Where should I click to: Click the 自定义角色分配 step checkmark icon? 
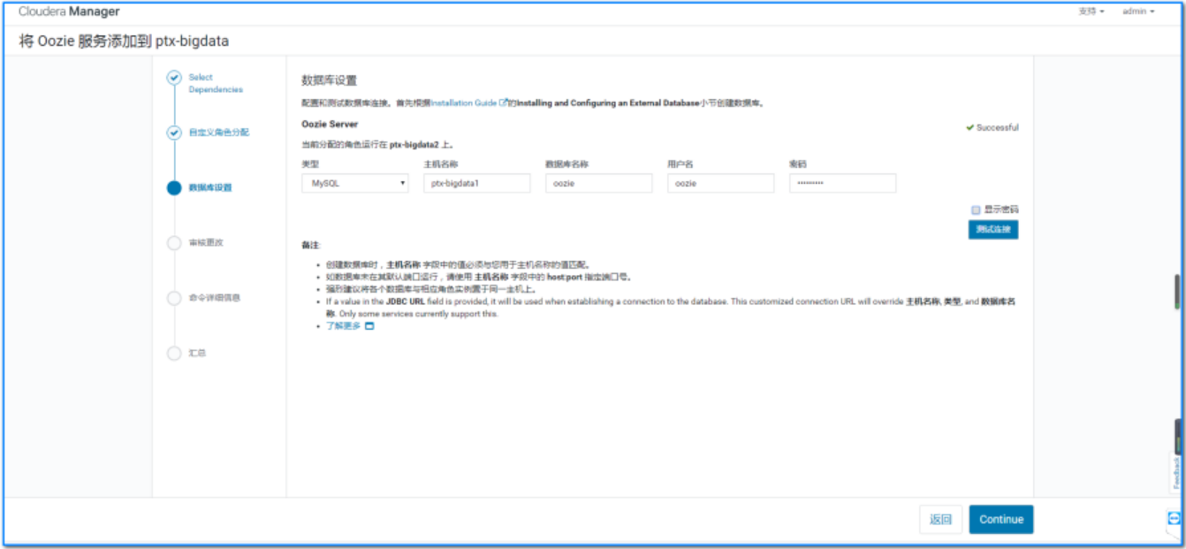(174, 133)
